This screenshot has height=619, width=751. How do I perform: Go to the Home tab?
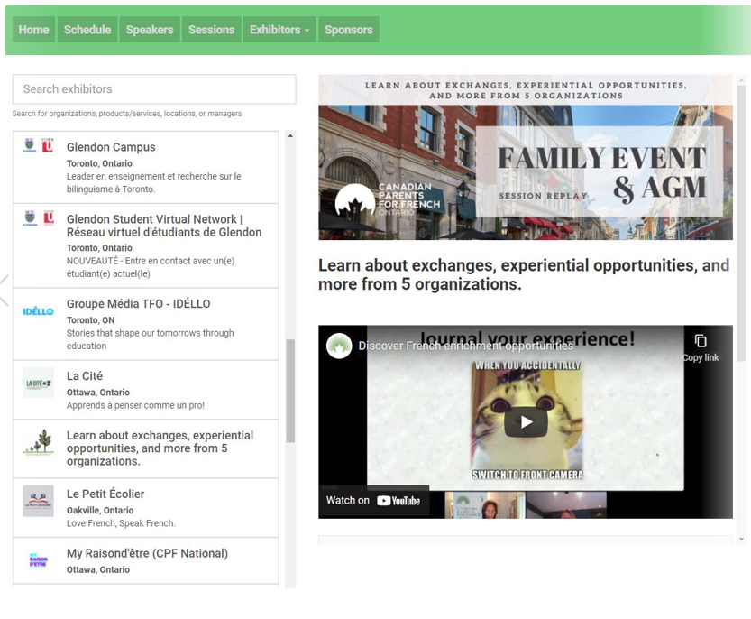pyautogui.click(x=33, y=30)
